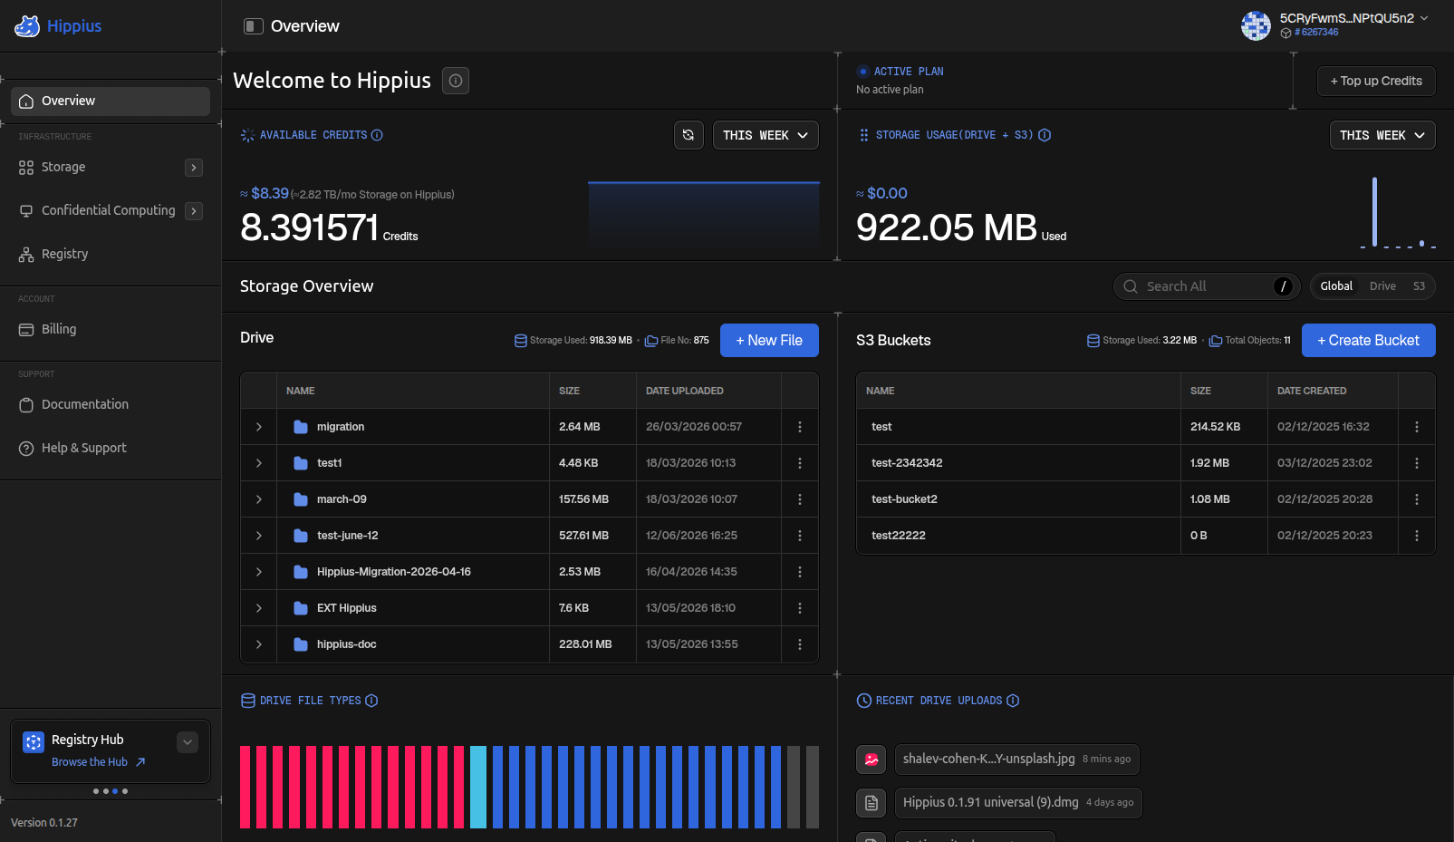1454x842 pixels.
Task: Open more options for hippius-doc folder
Action: (x=800, y=644)
